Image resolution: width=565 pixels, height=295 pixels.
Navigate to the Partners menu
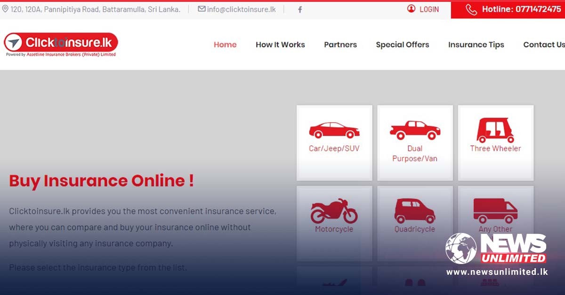(340, 45)
